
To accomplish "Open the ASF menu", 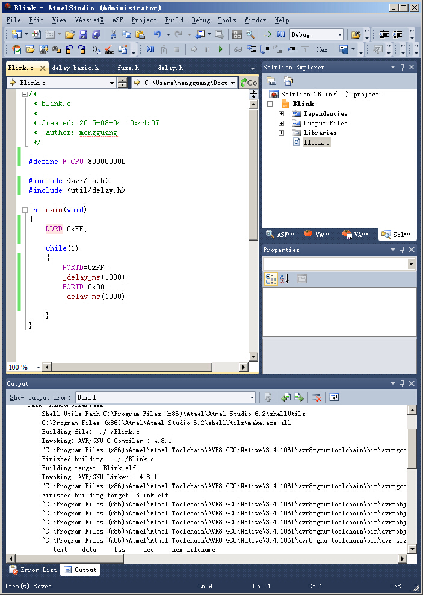I will click(117, 20).
